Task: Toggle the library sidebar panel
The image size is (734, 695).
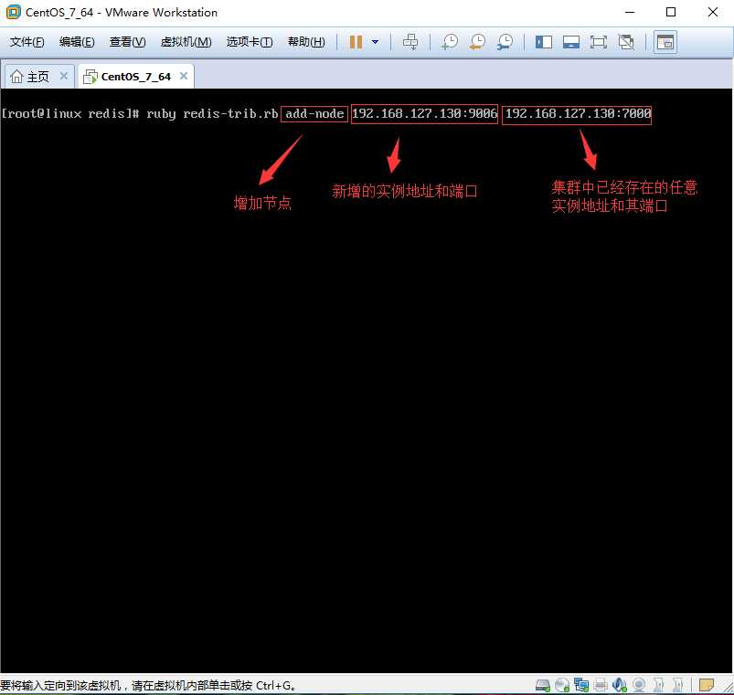Action: pos(544,42)
